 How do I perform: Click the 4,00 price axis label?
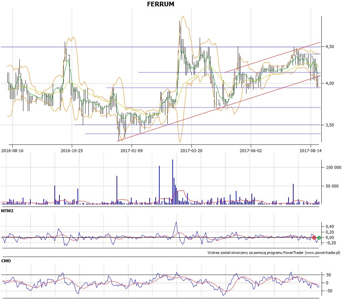pos(330,83)
